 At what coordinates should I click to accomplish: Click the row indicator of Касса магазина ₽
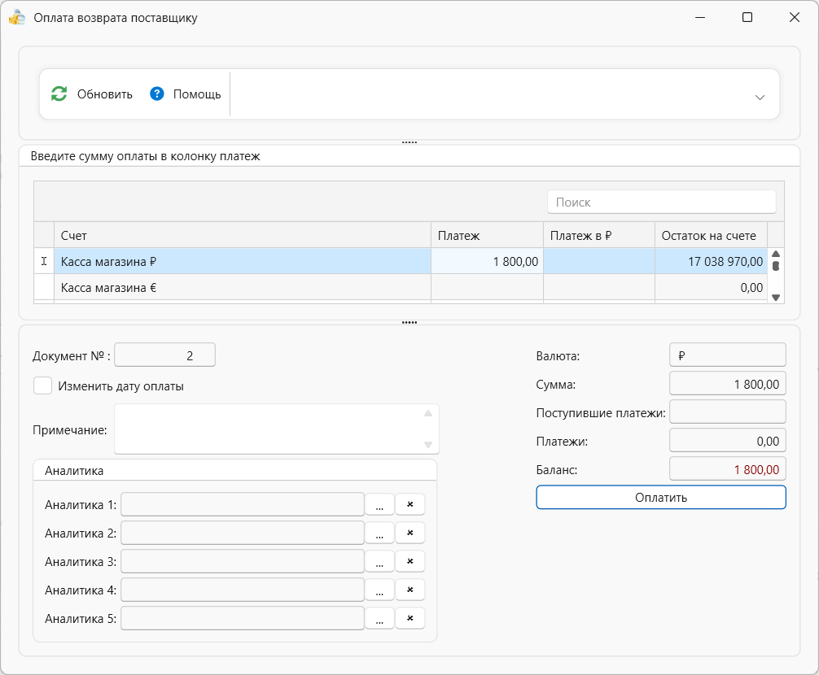44,261
